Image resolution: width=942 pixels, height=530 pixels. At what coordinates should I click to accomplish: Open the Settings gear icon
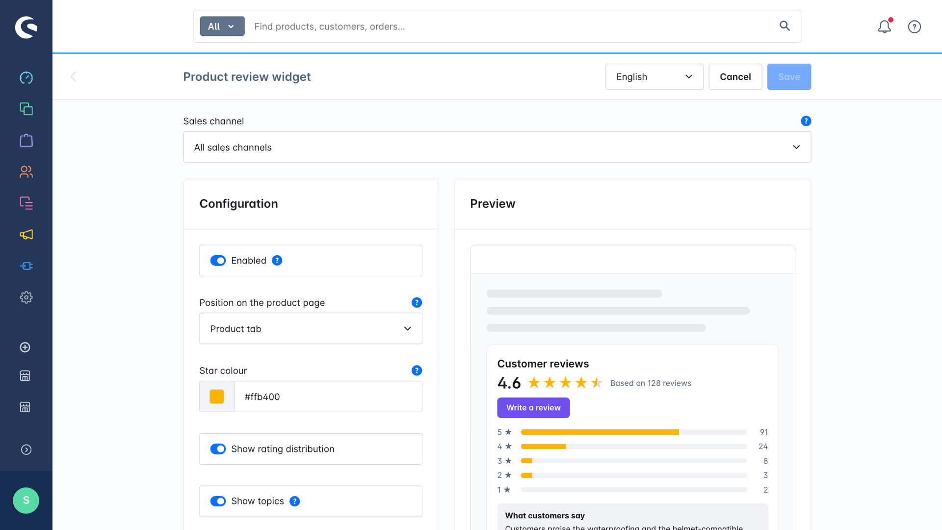point(26,297)
